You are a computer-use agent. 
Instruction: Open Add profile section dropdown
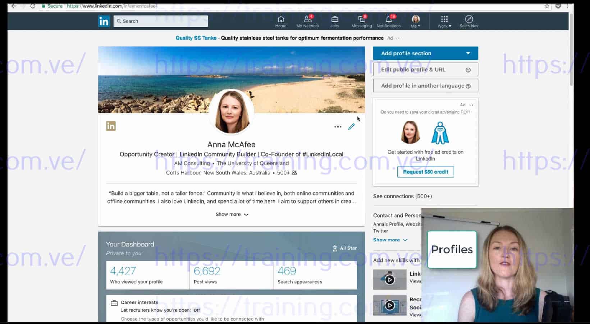[x=425, y=53]
